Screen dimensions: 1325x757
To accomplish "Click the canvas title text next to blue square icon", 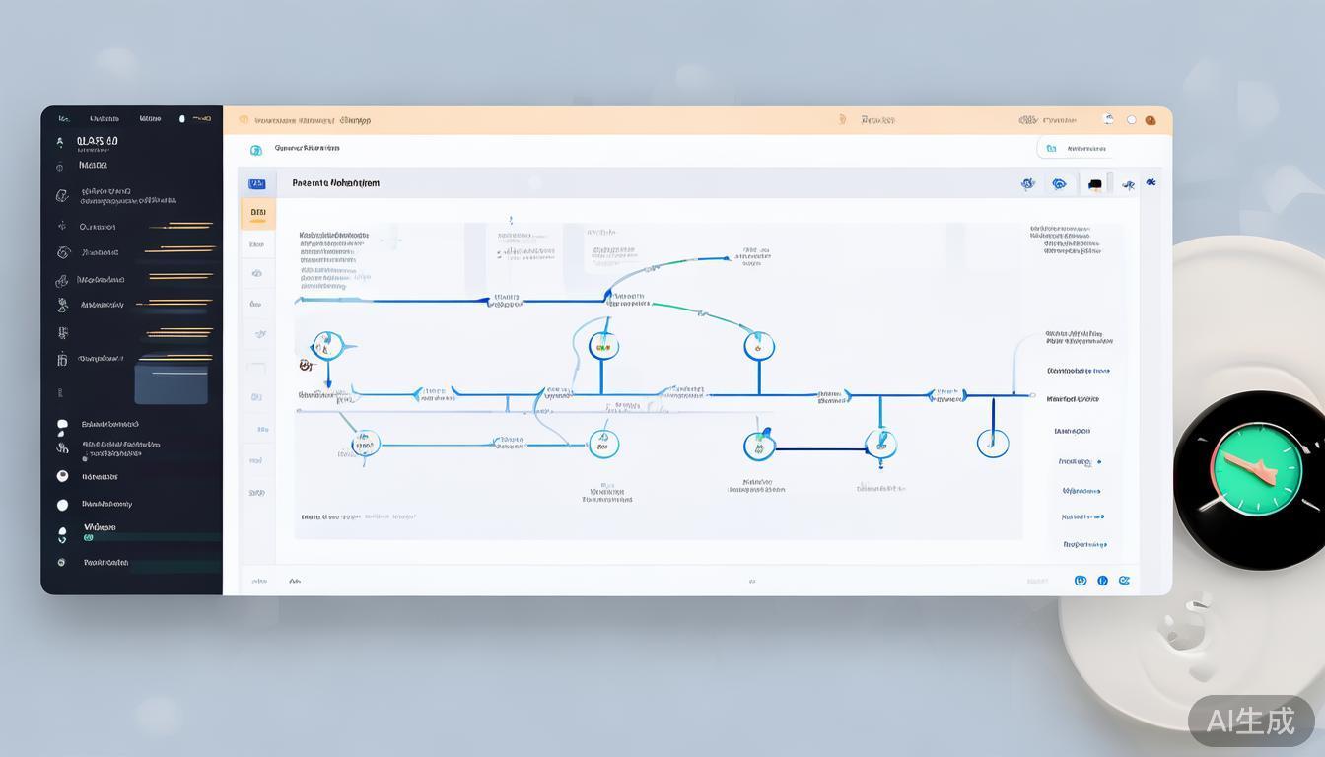I will pos(335,183).
